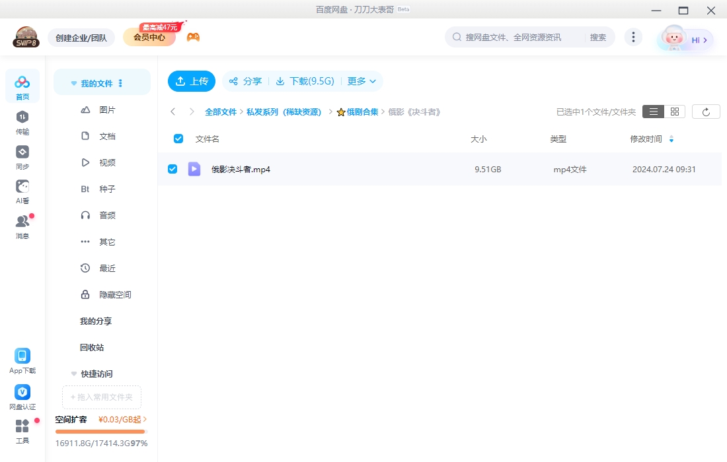727x462 pixels.
Task: Click the 网盘认证 sidebar icon
Action: tap(22, 396)
